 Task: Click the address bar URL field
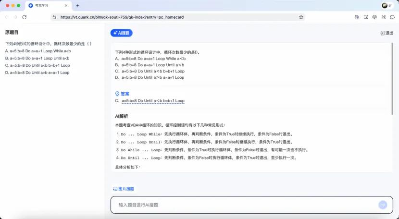(178, 17)
